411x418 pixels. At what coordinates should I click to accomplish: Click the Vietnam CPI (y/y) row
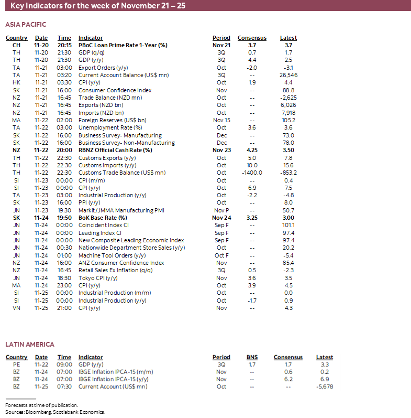tap(151, 308)
